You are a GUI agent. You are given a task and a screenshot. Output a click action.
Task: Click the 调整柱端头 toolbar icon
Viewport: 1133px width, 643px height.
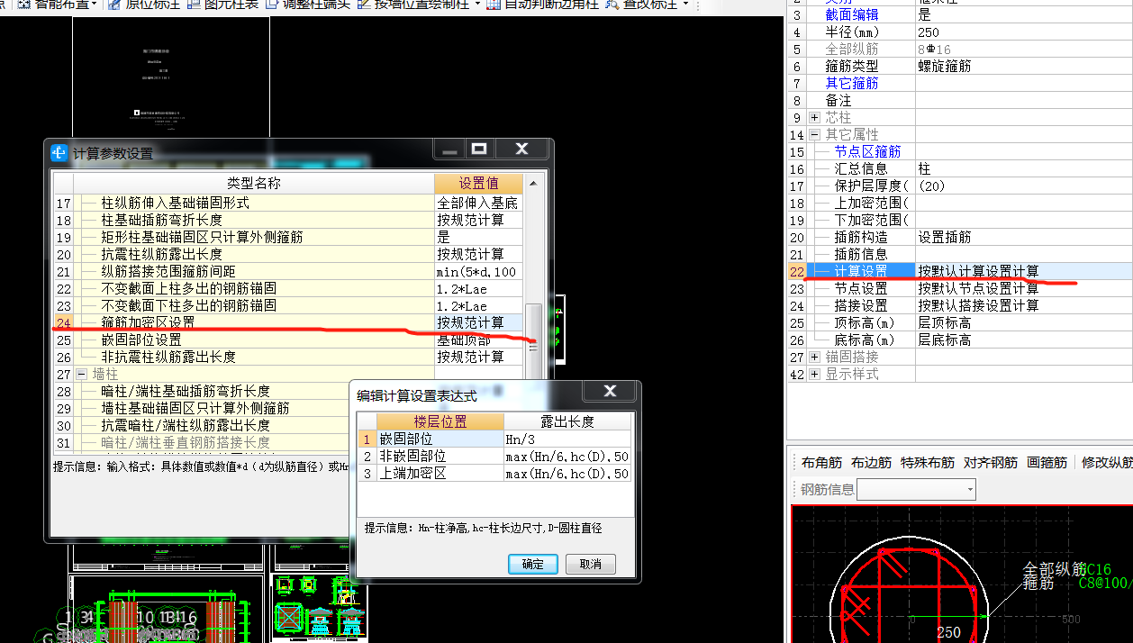pyautogui.click(x=273, y=5)
